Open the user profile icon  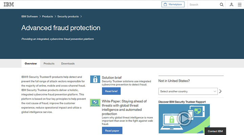coord(231,4)
